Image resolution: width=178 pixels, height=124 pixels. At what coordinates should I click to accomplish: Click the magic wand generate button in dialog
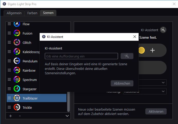[x=127, y=56]
